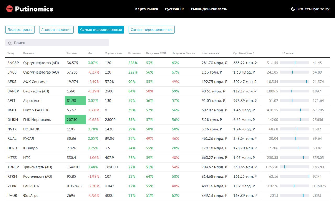
Task: Open 'РынкиДеньгиВласть' in the top navigation
Action: (209, 9)
